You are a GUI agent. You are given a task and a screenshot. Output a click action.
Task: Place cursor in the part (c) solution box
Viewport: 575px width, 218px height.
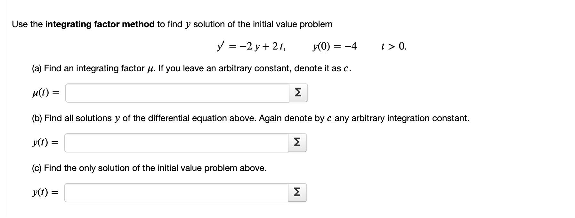176,192
